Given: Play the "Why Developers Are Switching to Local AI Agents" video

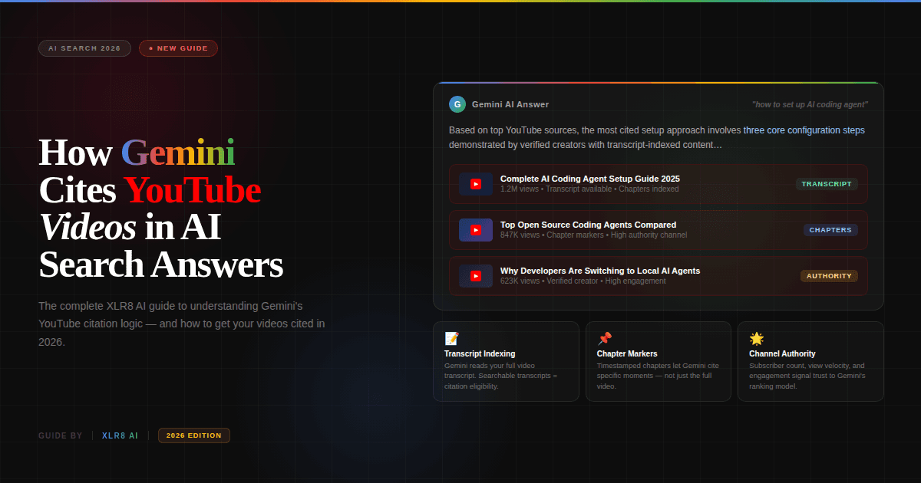Looking at the screenshot, I should pyautogui.click(x=476, y=276).
